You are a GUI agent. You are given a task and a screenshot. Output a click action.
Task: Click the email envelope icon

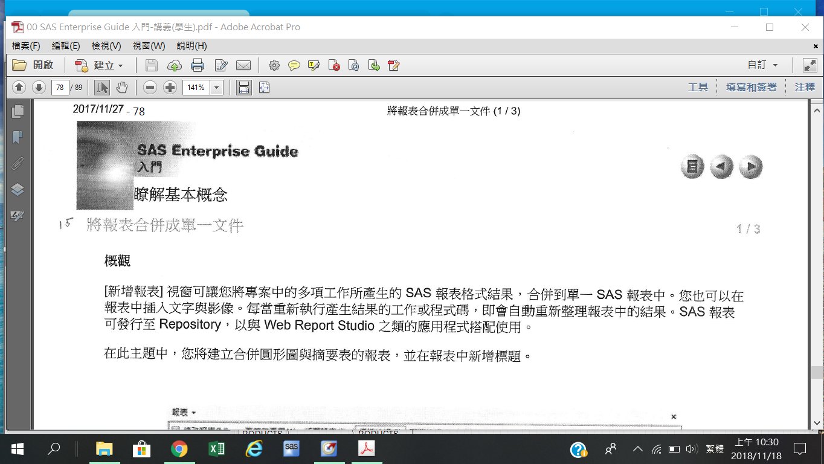pos(243,65)
